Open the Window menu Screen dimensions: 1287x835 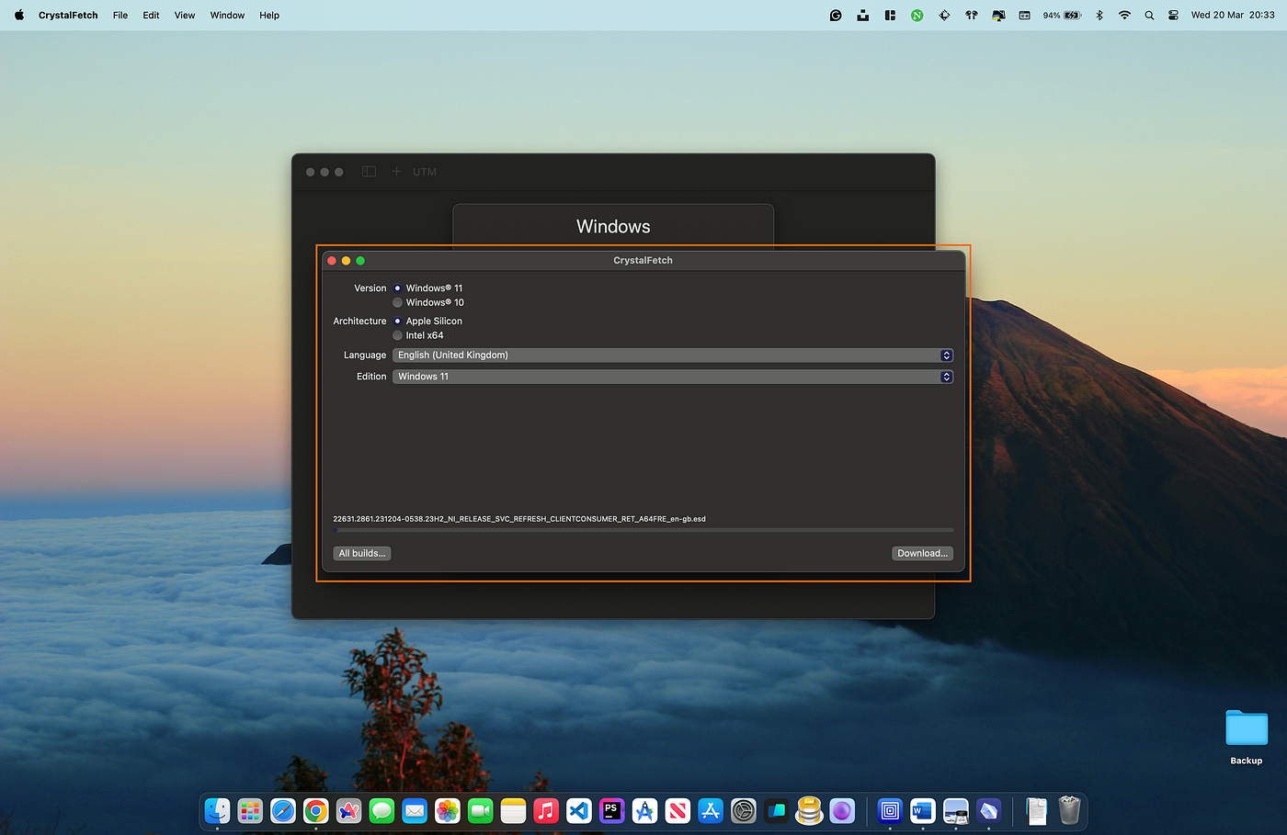point(227,16)
